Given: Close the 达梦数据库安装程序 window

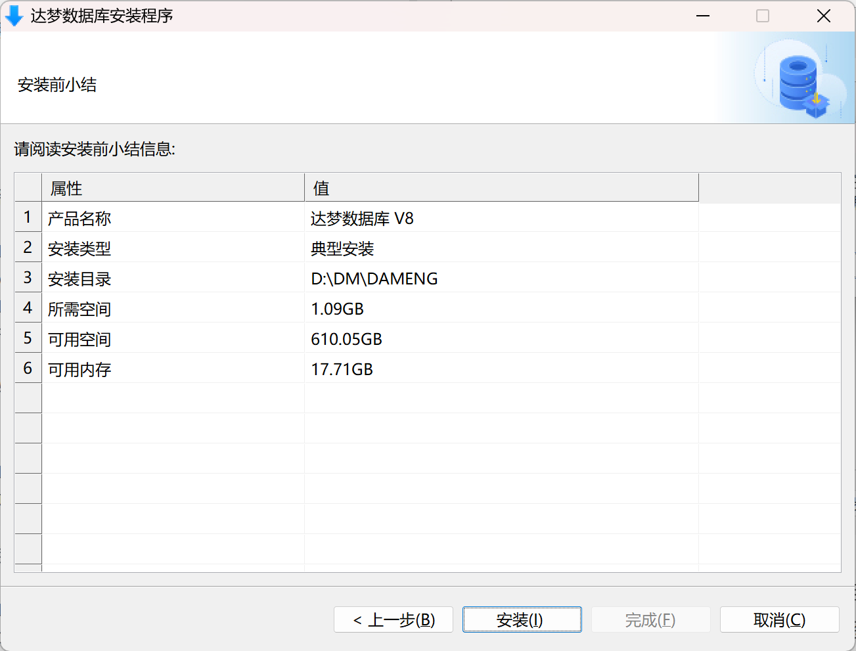Looking at the screenshot, I should tap(824, 16).
